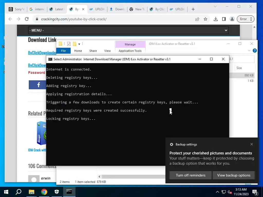Bookmark this page with star icon

pyautogui.click(x=205, y=19)
